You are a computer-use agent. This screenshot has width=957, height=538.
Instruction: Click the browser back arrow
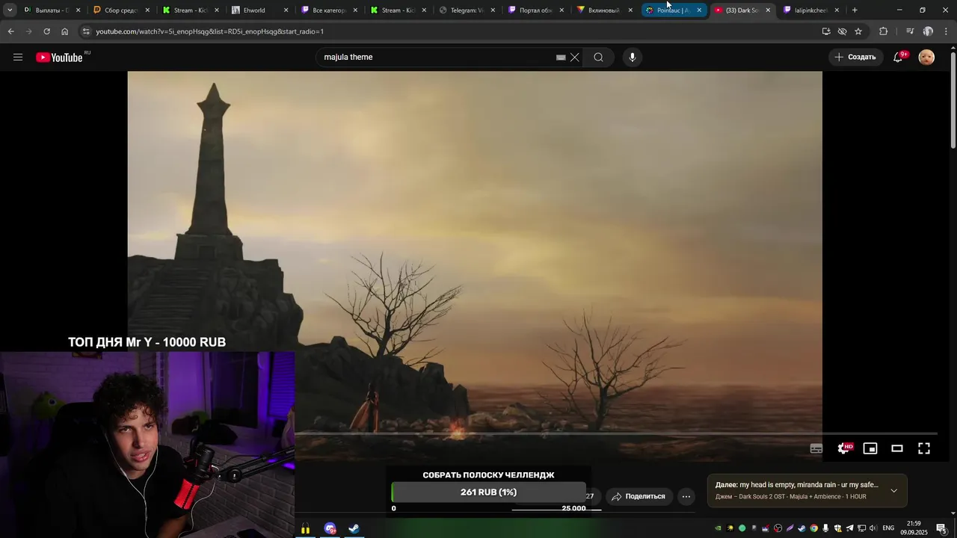tap(10, 31)
